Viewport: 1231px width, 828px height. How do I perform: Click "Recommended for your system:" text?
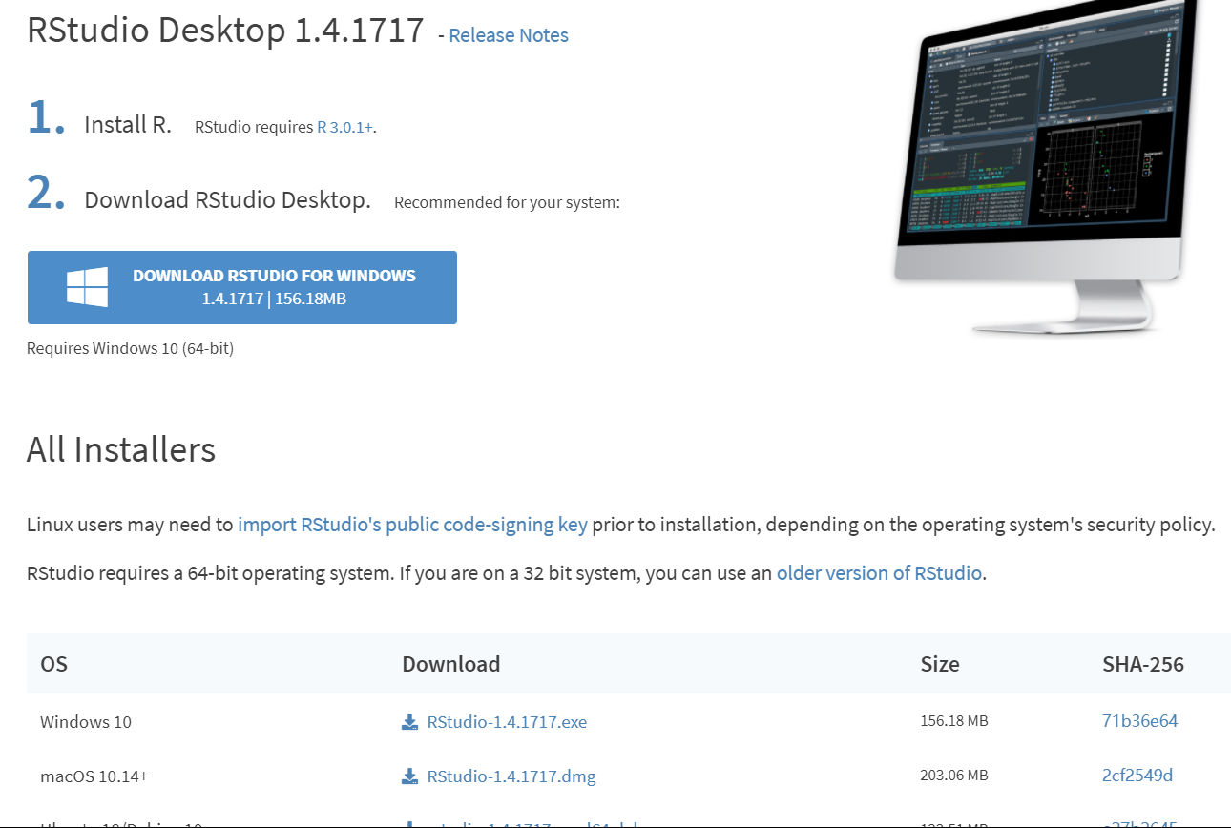[x=507, y=202]
